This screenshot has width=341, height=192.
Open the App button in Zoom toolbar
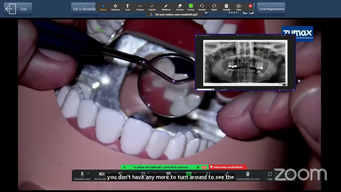270,176
